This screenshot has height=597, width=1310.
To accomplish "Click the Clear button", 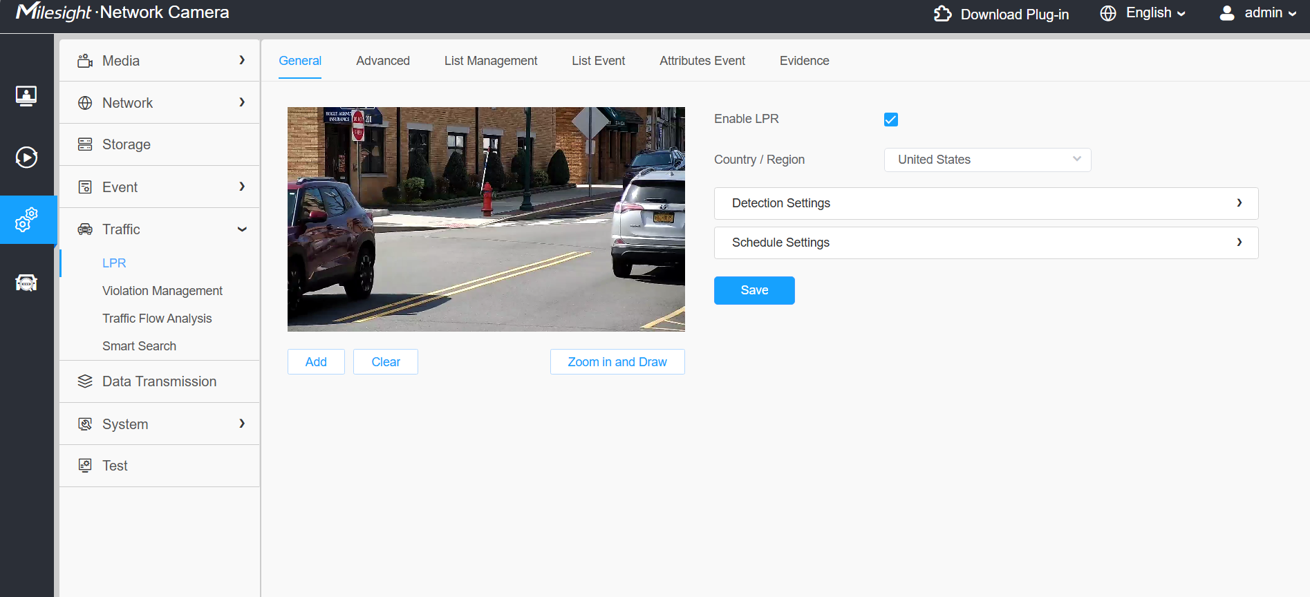I will [386, 362].
